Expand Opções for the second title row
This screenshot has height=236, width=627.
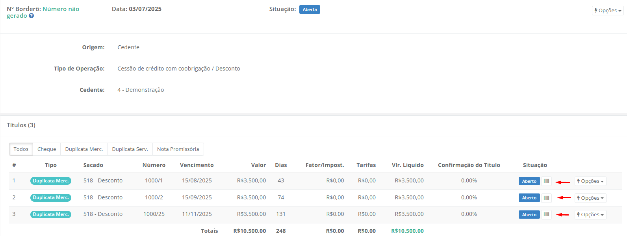(x=590, y=198)
